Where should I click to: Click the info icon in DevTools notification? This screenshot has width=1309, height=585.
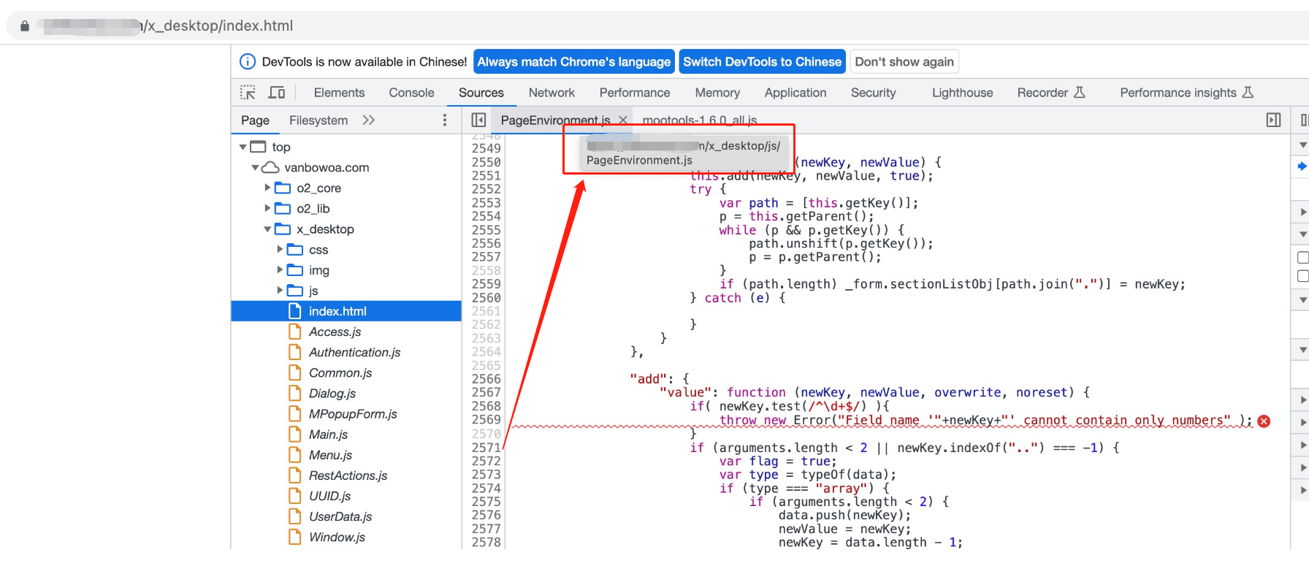click(248, 62)
